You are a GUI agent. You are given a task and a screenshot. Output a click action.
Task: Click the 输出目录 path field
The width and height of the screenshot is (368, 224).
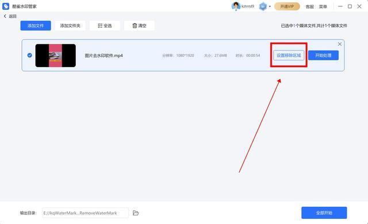click(x=86, y=213)
